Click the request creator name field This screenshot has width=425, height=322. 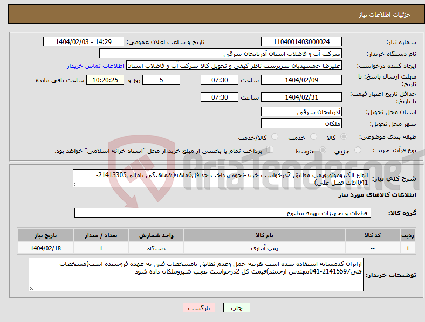point(234,66)
